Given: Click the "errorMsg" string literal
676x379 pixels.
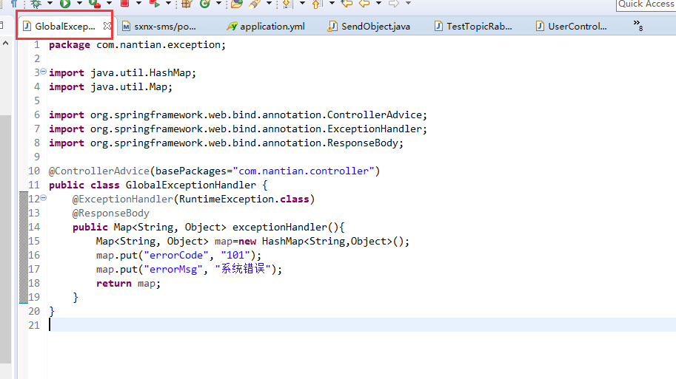Looking at the screenshot, I should pyautogui.click(x=173, y=270).
